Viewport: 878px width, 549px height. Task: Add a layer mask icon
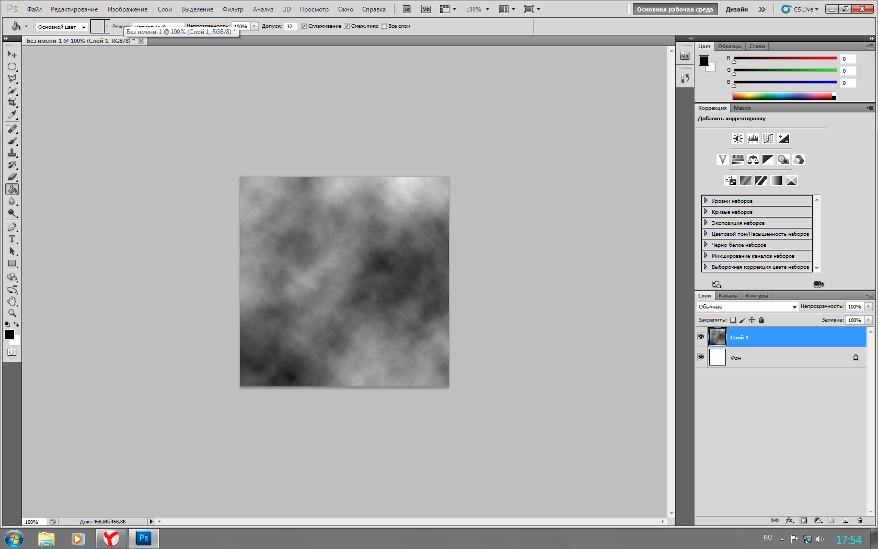804,520
